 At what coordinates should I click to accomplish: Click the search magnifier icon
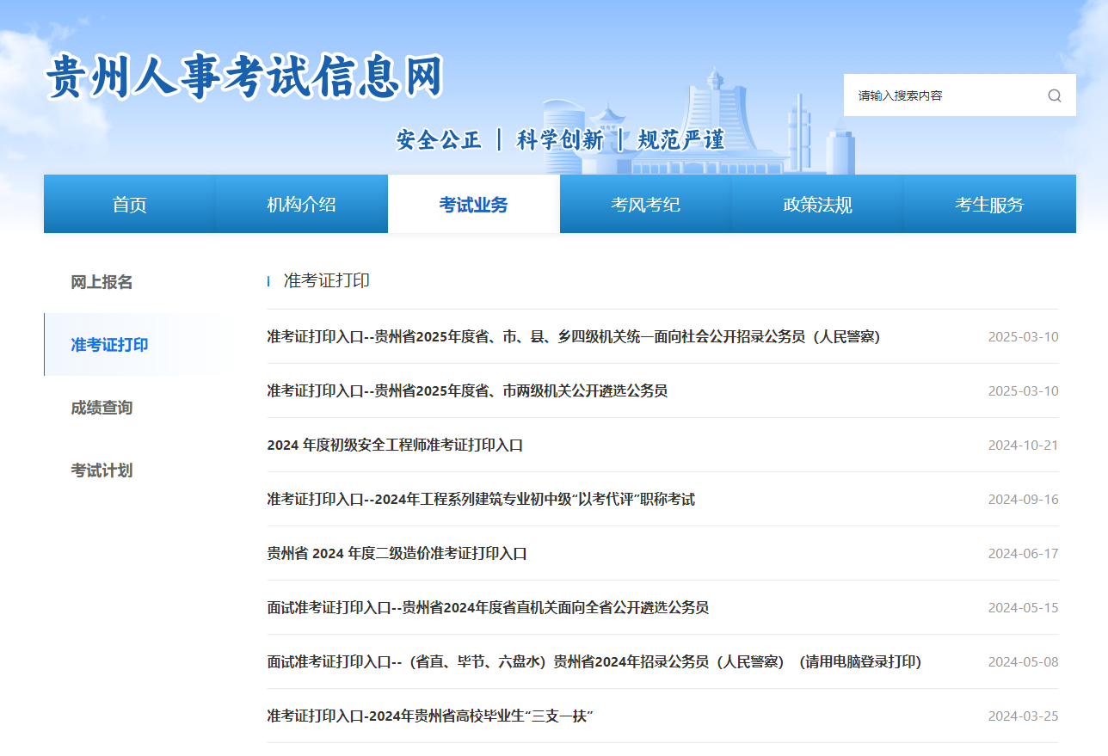point(1054,95)
